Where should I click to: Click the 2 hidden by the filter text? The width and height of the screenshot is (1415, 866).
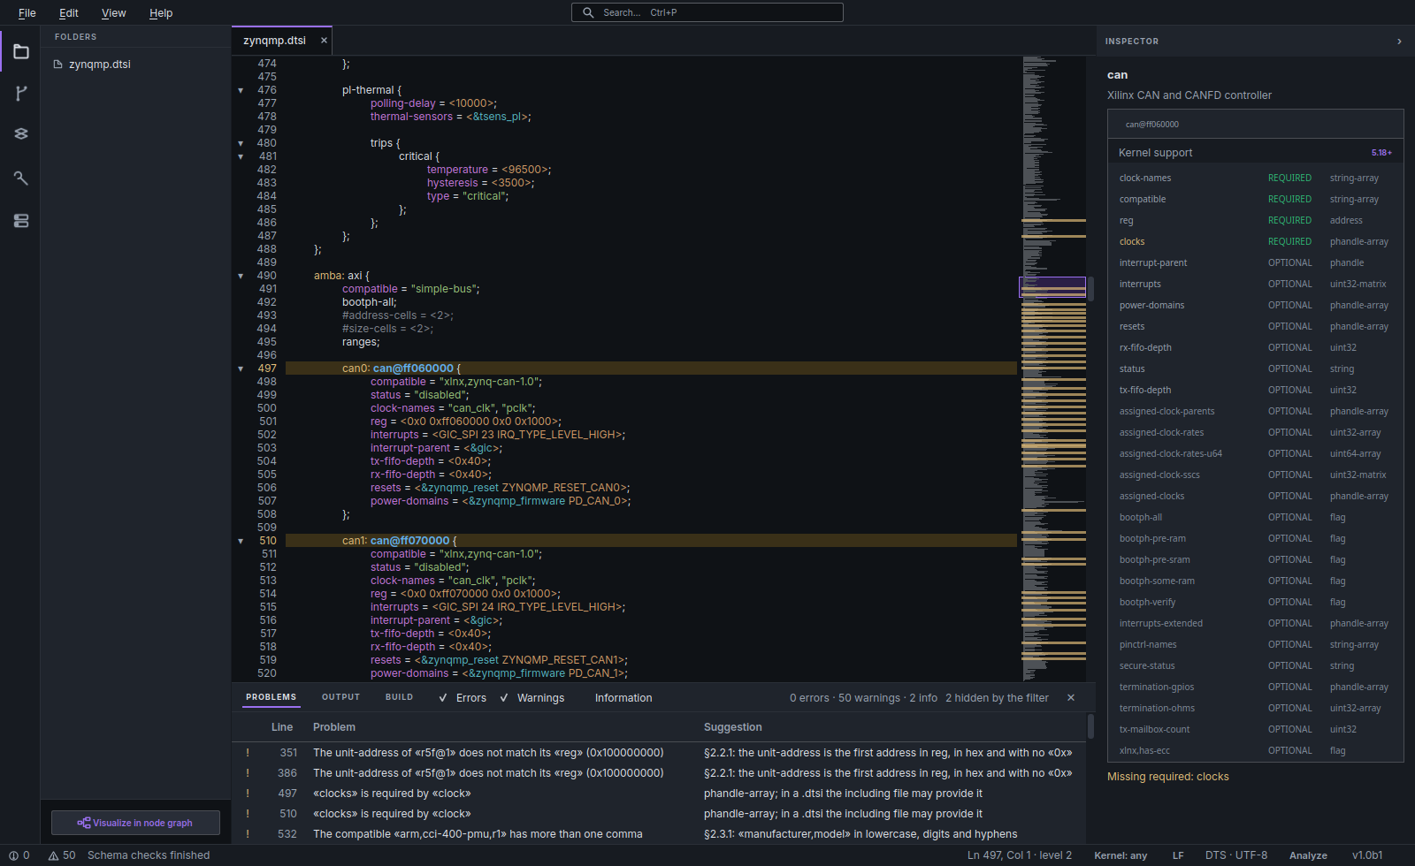[997, 698]
